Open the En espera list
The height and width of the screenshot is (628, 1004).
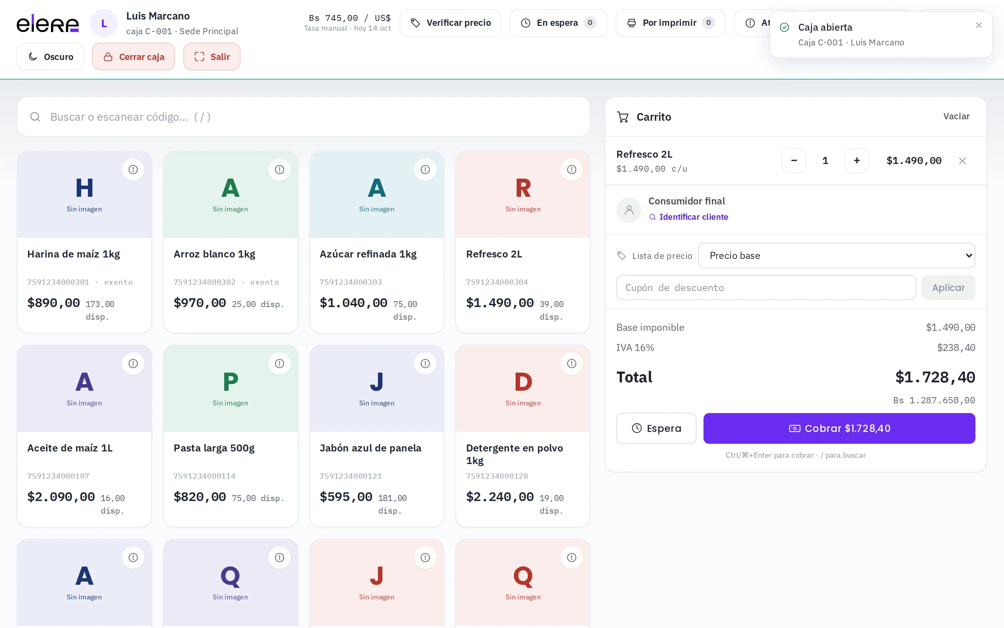(x=558, y=23)
